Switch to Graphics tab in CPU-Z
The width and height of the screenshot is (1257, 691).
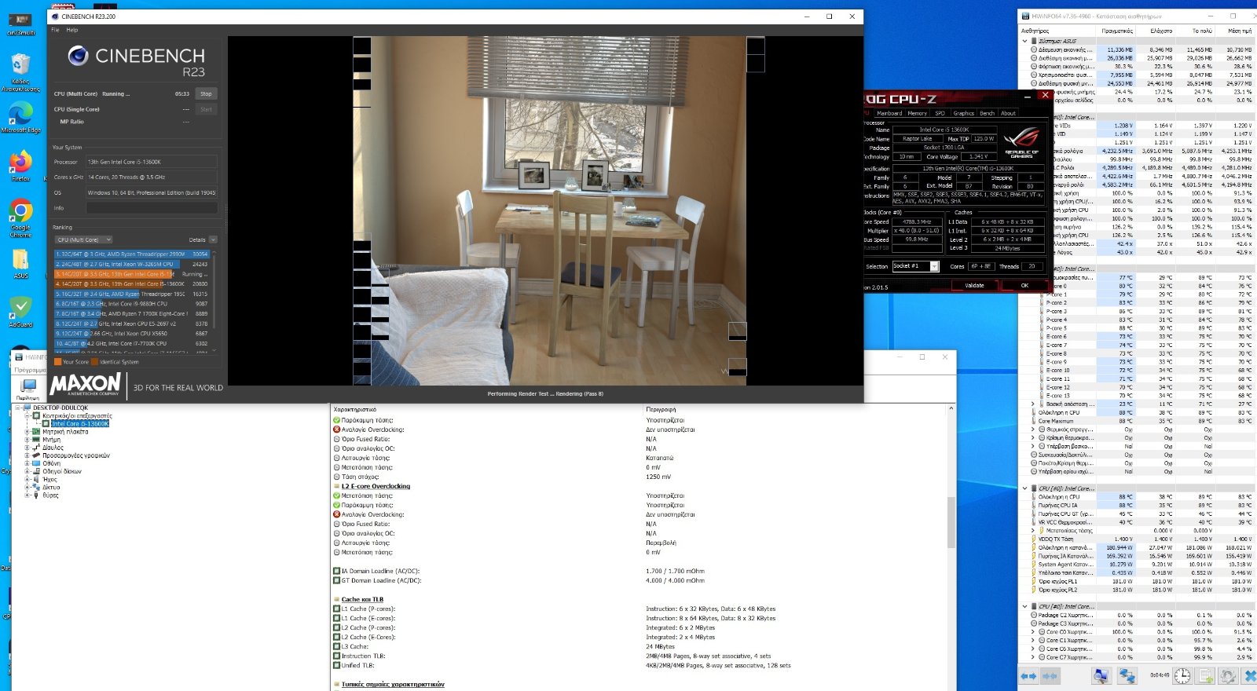point(964,113)
